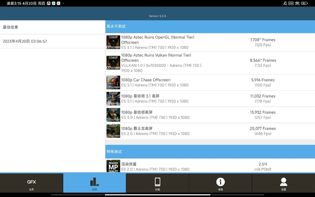
Task: Click the 高水平测试 section header
Action: (x=116, y=26)
